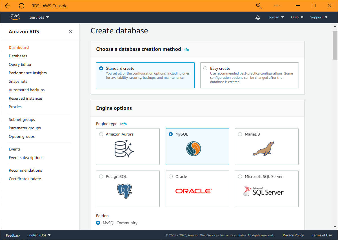338x240 pixels.
Task: Click the Amazon RDS sidebar title
Action: click(24, 32)
